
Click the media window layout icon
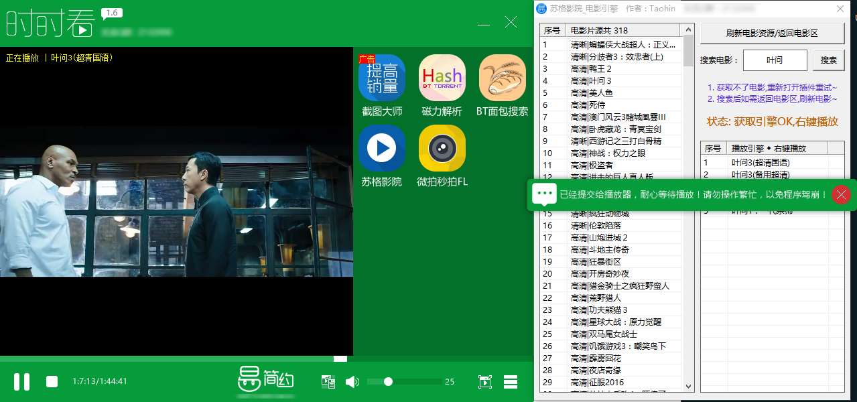328,382
